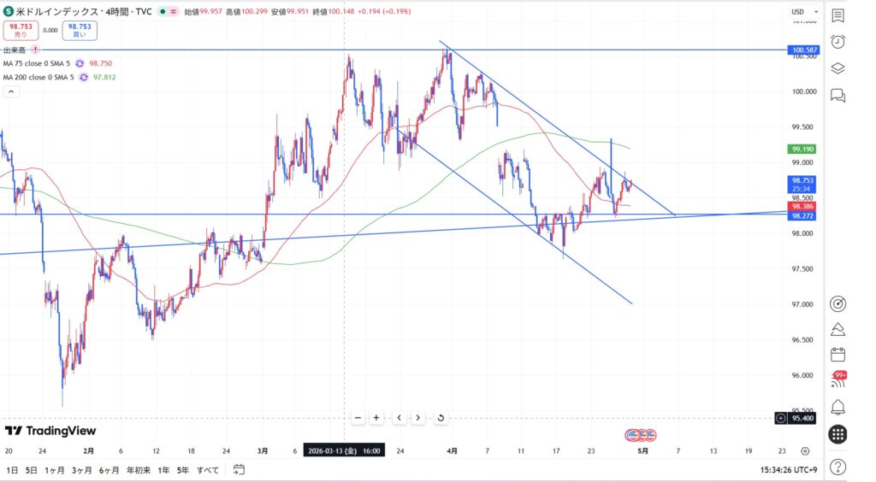Screen dimensions: 876x482
Task: Open the economic calendar icon
Action: pos(838,355)
